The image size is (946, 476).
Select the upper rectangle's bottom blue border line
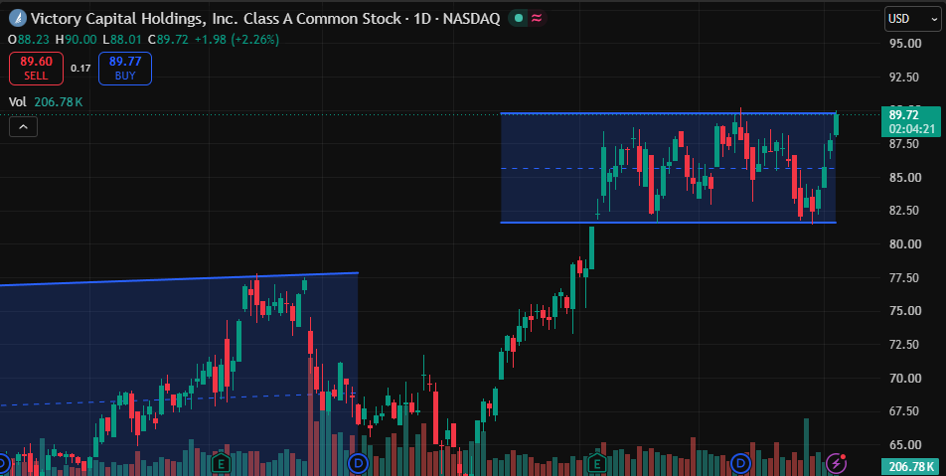669,223
